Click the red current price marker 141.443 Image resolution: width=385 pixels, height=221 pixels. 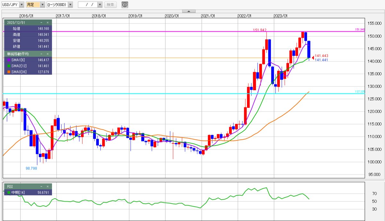[321, 56]
